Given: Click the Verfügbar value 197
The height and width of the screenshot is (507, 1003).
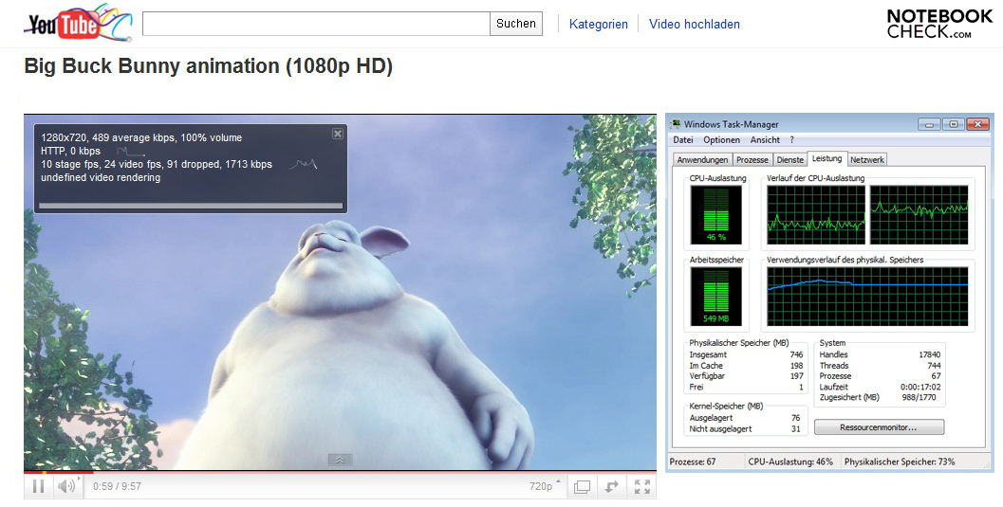Looking at the screenshot, I should point(796,376).
